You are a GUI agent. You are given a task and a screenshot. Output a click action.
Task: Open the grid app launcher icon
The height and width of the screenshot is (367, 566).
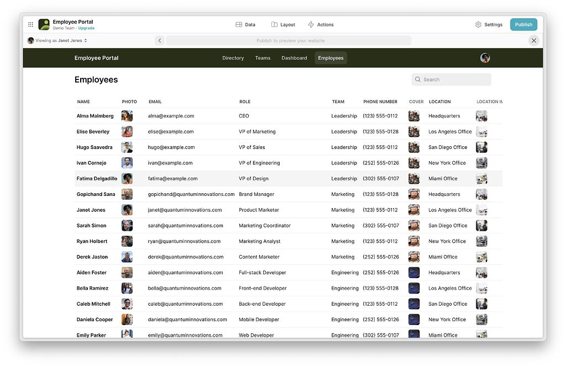tap(30, 24)
